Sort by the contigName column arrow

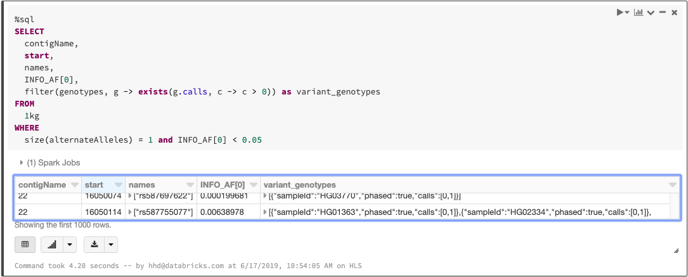click(75, 185)
